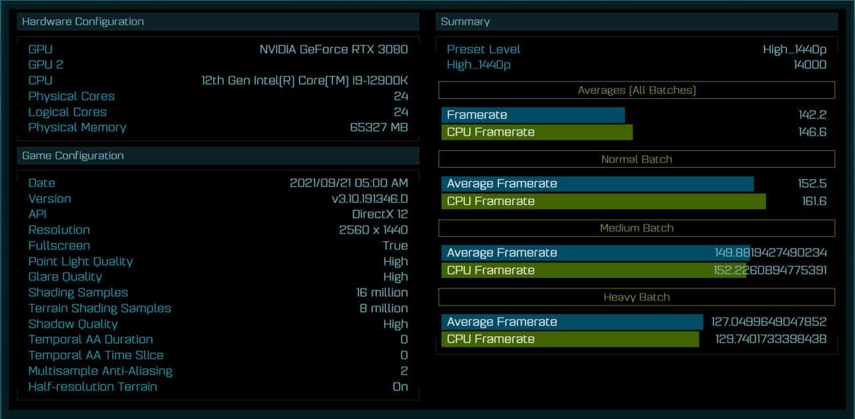
Task: Click the Normal Batch section header
Action: pos(637,159)
